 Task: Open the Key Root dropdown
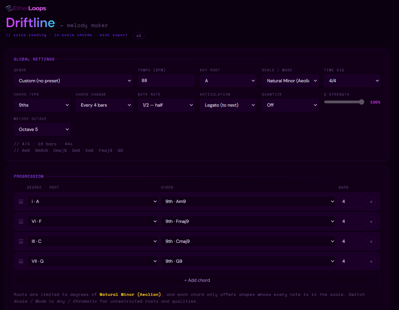[228, 81]
